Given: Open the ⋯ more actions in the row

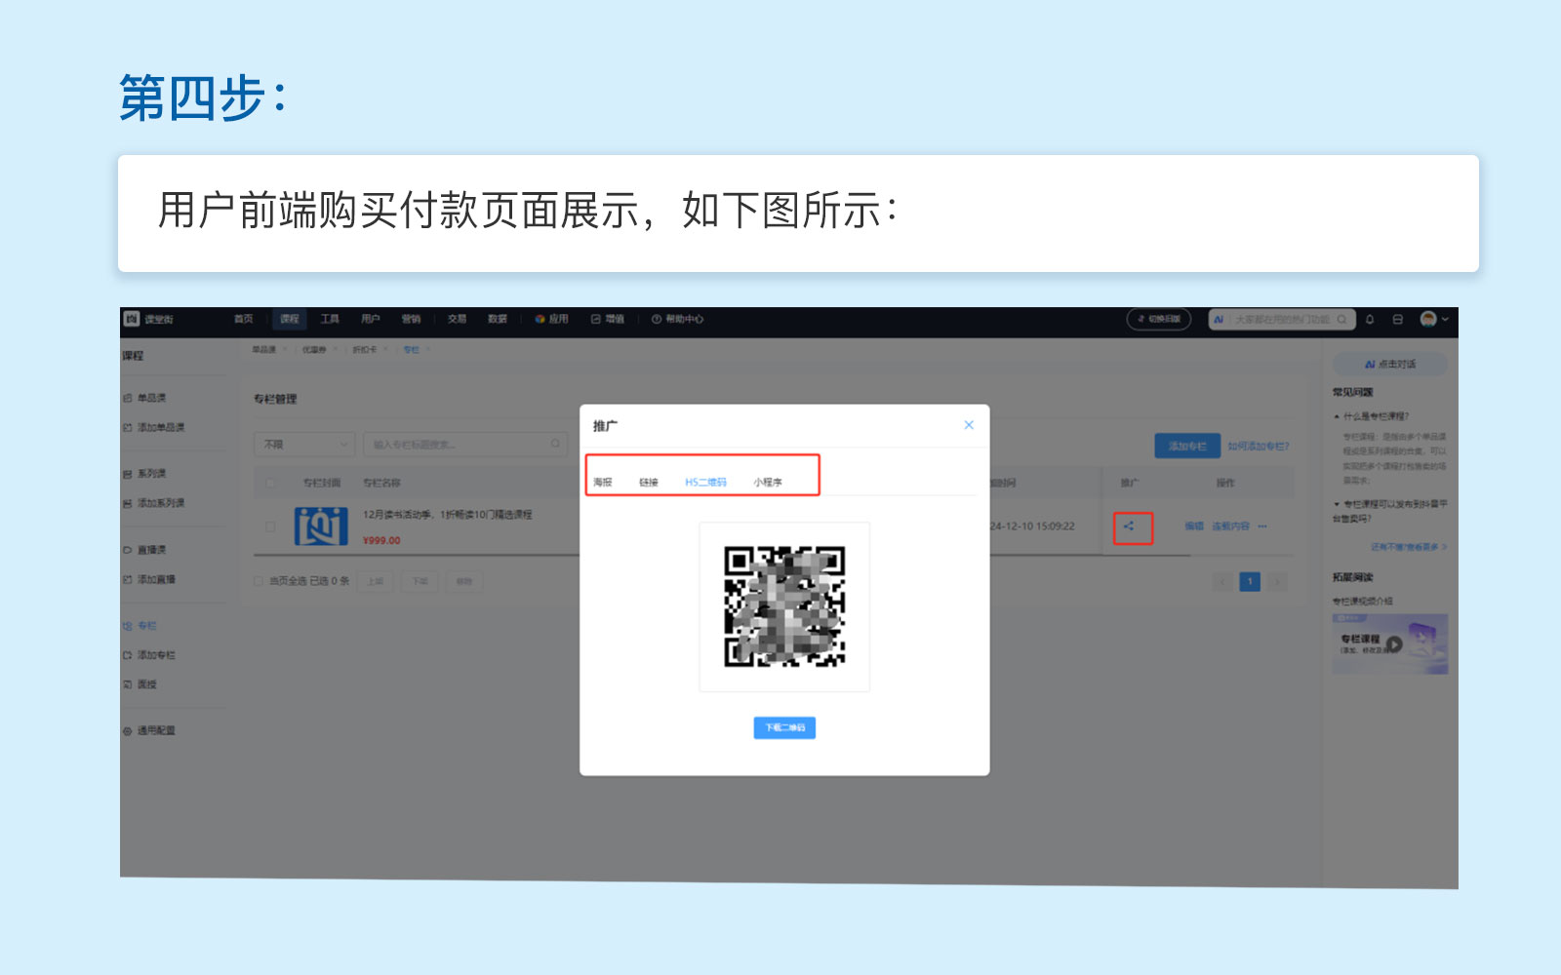Looking at the screenshot, I should pyautogui.click(x=1262, y=526).
